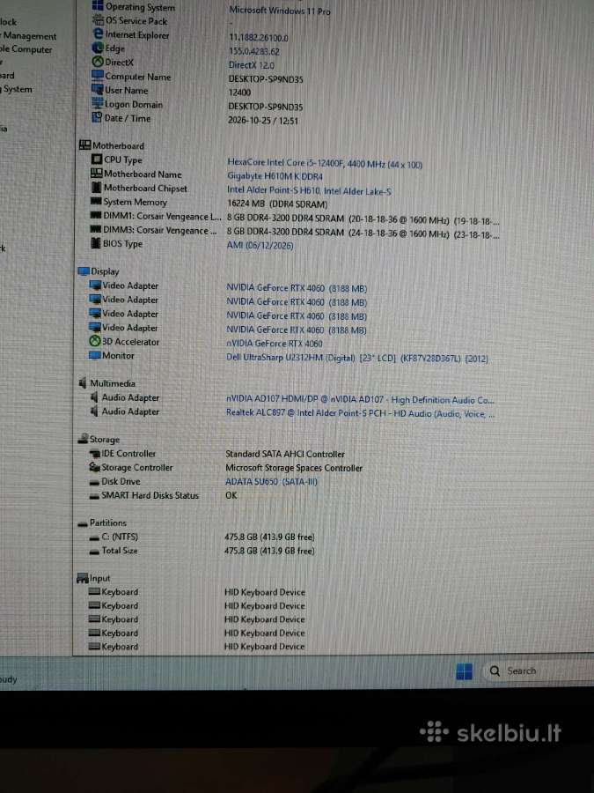Open the 3D Accelerator nVIDIA GeForce RTX 4060 link

pyautogui.click(x=275, y=344)
